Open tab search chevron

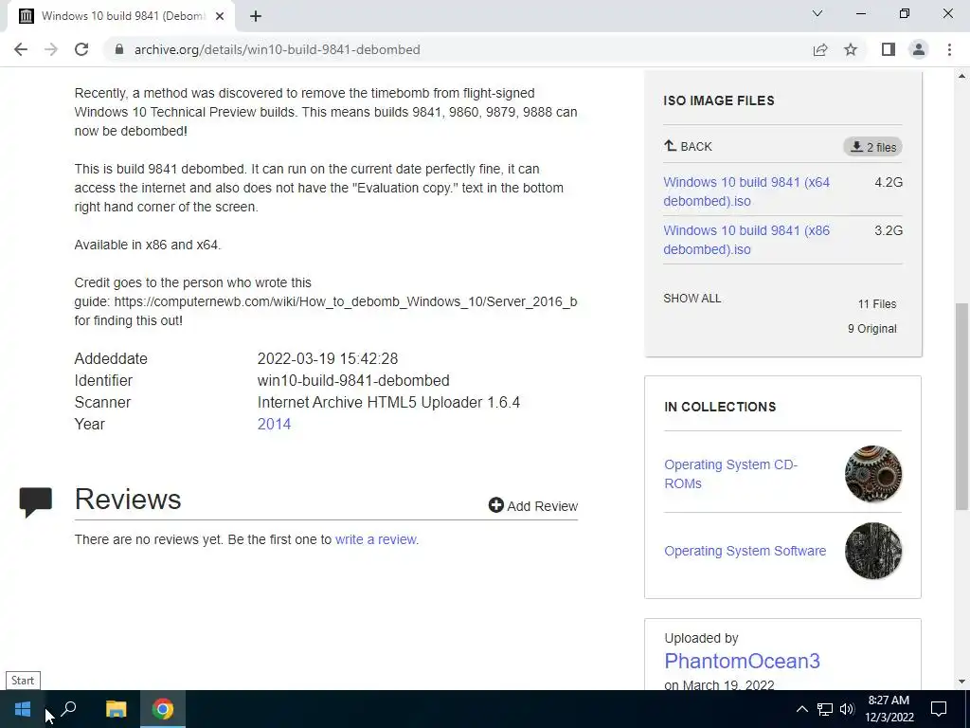pyautogui.click(x=817, y=13)
